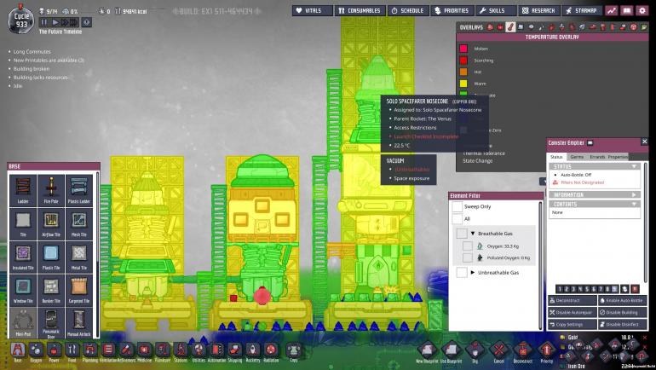The image size is (656, 370).
Task: Click the Hot color swatch
Action: click(463, 72)
